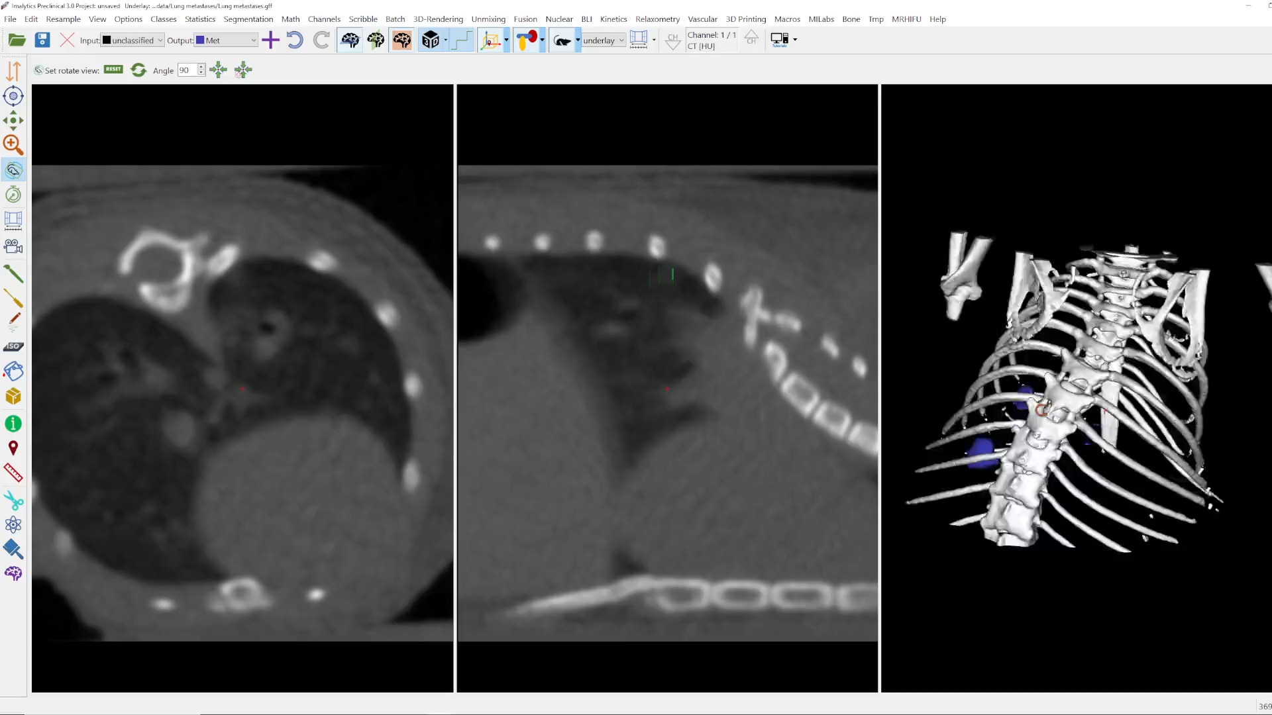The width and height of the screenshot is (1272, 715).
Task: Save project using the blue floppy disk icon
Action: coord(42,40)
